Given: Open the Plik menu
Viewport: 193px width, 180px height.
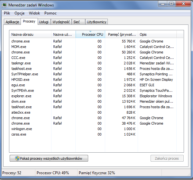Looking at the screenshot, I should (x=7, y=13).
